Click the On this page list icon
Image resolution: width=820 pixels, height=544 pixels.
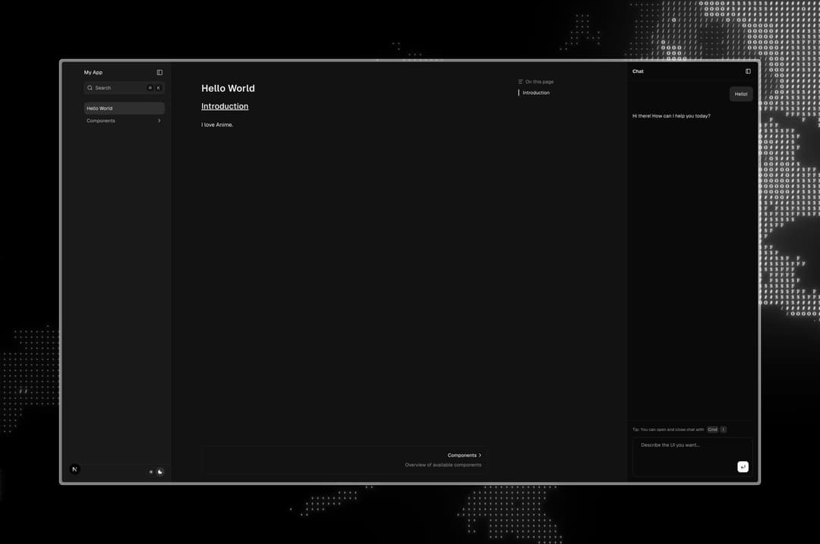(x=520, y=82)
